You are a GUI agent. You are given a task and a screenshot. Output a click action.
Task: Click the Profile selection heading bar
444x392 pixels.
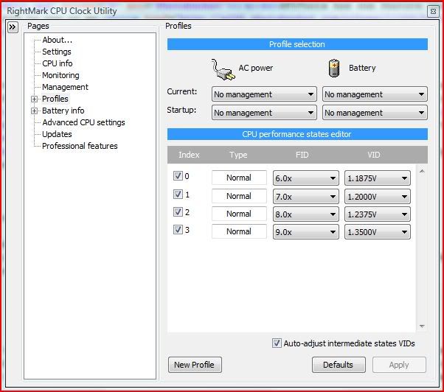pos(297,44)
